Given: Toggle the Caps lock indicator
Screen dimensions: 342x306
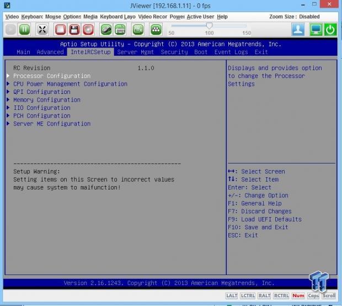Looking at the screenshot, I should pyautogui.click(x=313, y=296).
